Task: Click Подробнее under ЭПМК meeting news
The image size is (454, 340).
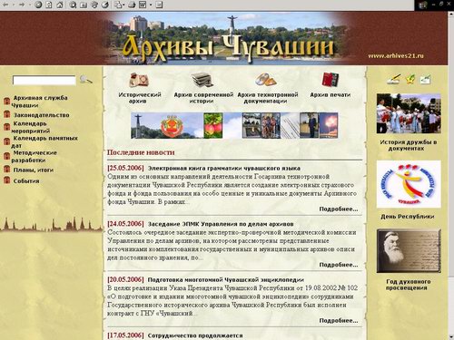Action: coord(339,265)
